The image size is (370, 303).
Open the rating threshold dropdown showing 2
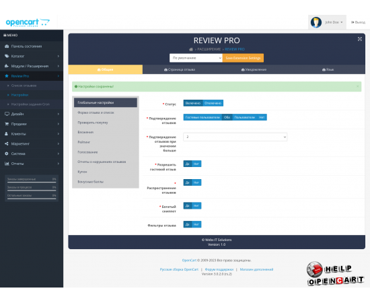[235, 137]
